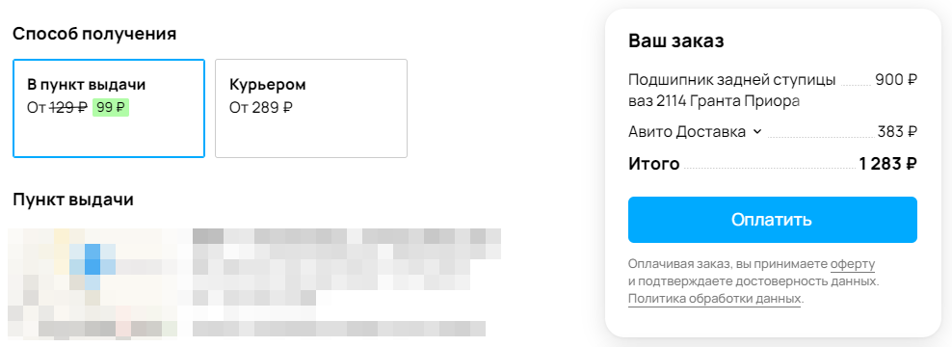Click the blurred pickup point address text
The image size is (952, 347).
pos(346,282)
